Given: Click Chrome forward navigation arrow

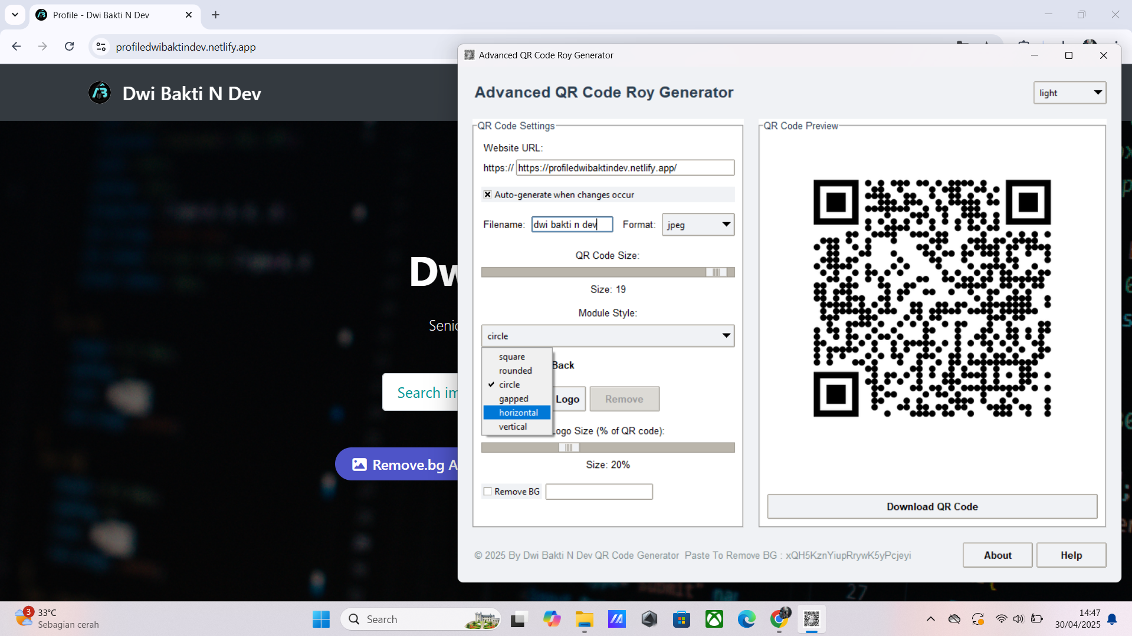Looking at the screenshot, I should pyautogui.click(x=42, y=47).
